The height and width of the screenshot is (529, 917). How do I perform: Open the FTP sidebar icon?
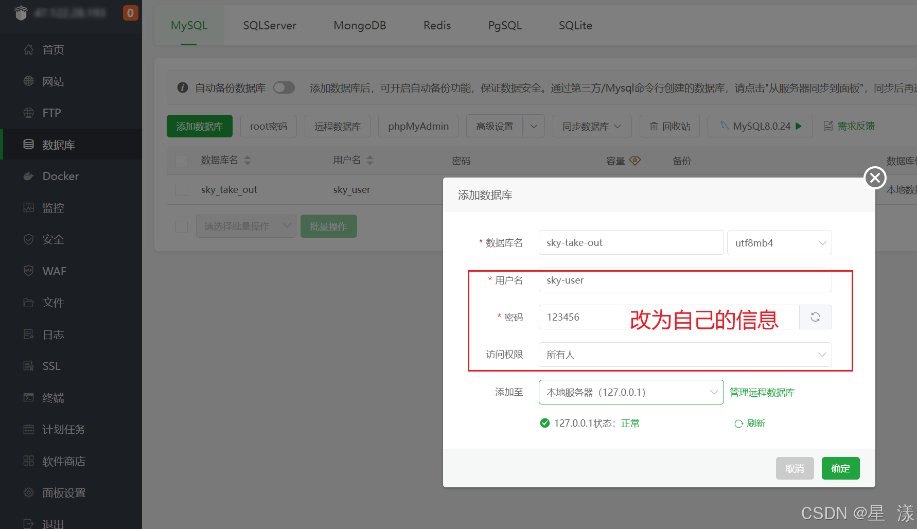pyautogui.click(x=29, y=113)
